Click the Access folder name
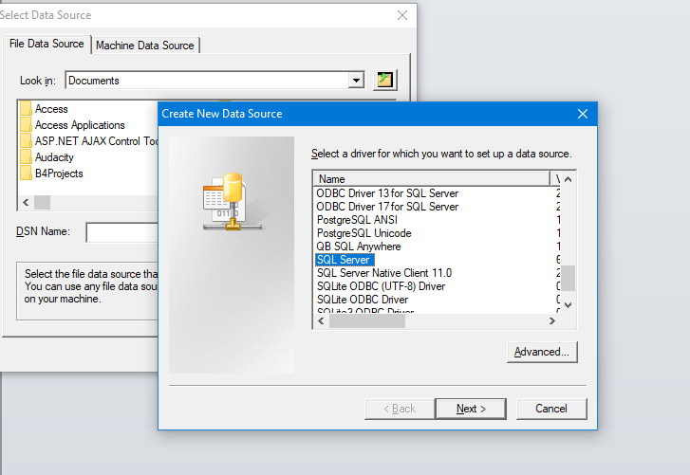690x475 pixels. [x=51, y=109]
